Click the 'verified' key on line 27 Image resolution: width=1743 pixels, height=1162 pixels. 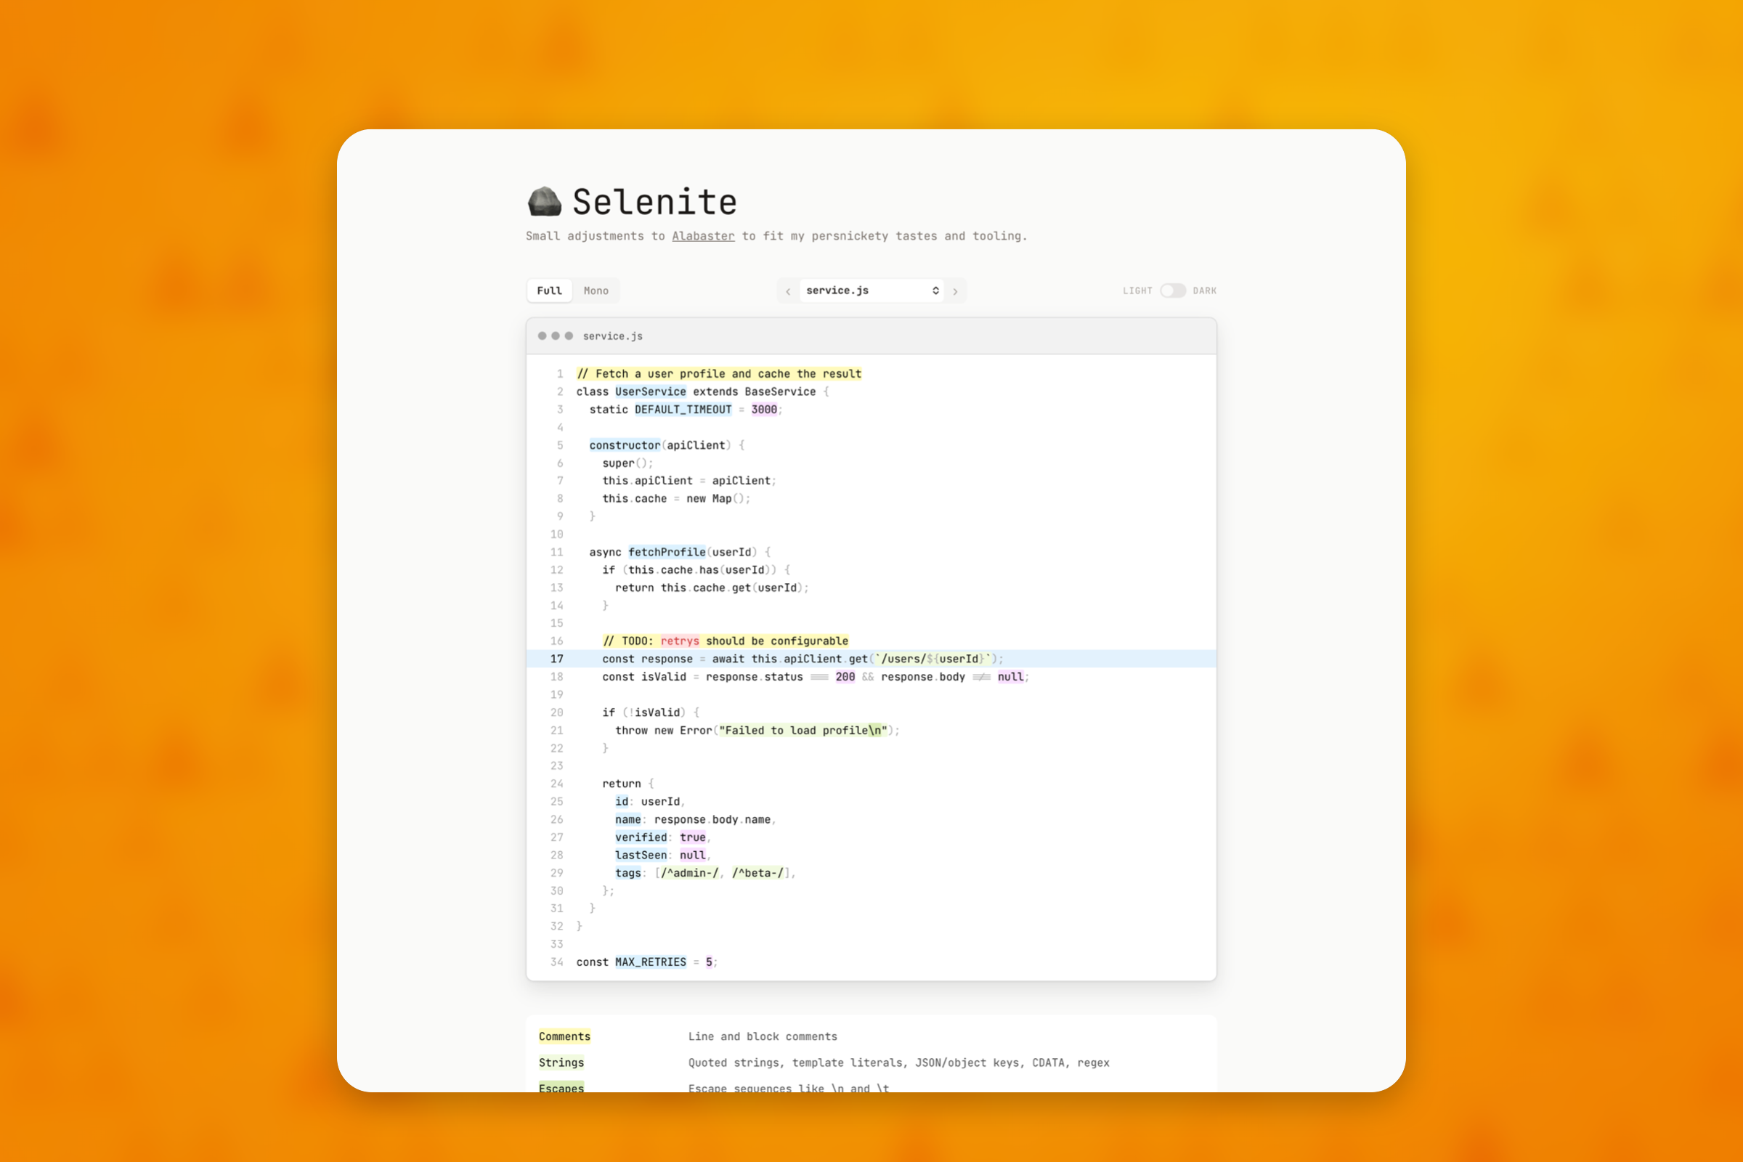pos(641,837)
